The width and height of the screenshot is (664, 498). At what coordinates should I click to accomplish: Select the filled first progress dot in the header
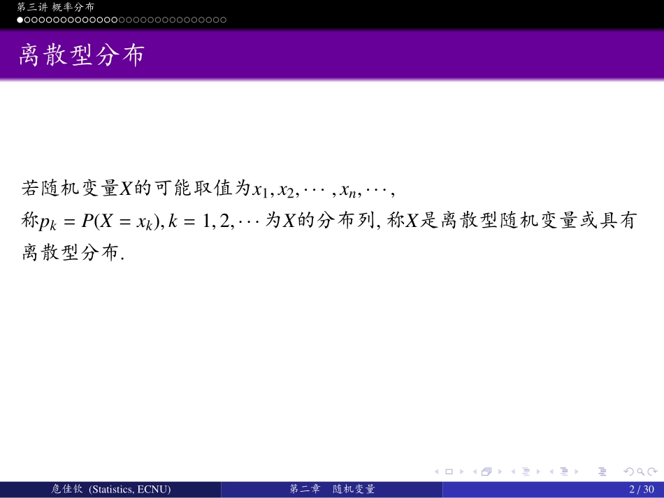[x=20, y=20]
